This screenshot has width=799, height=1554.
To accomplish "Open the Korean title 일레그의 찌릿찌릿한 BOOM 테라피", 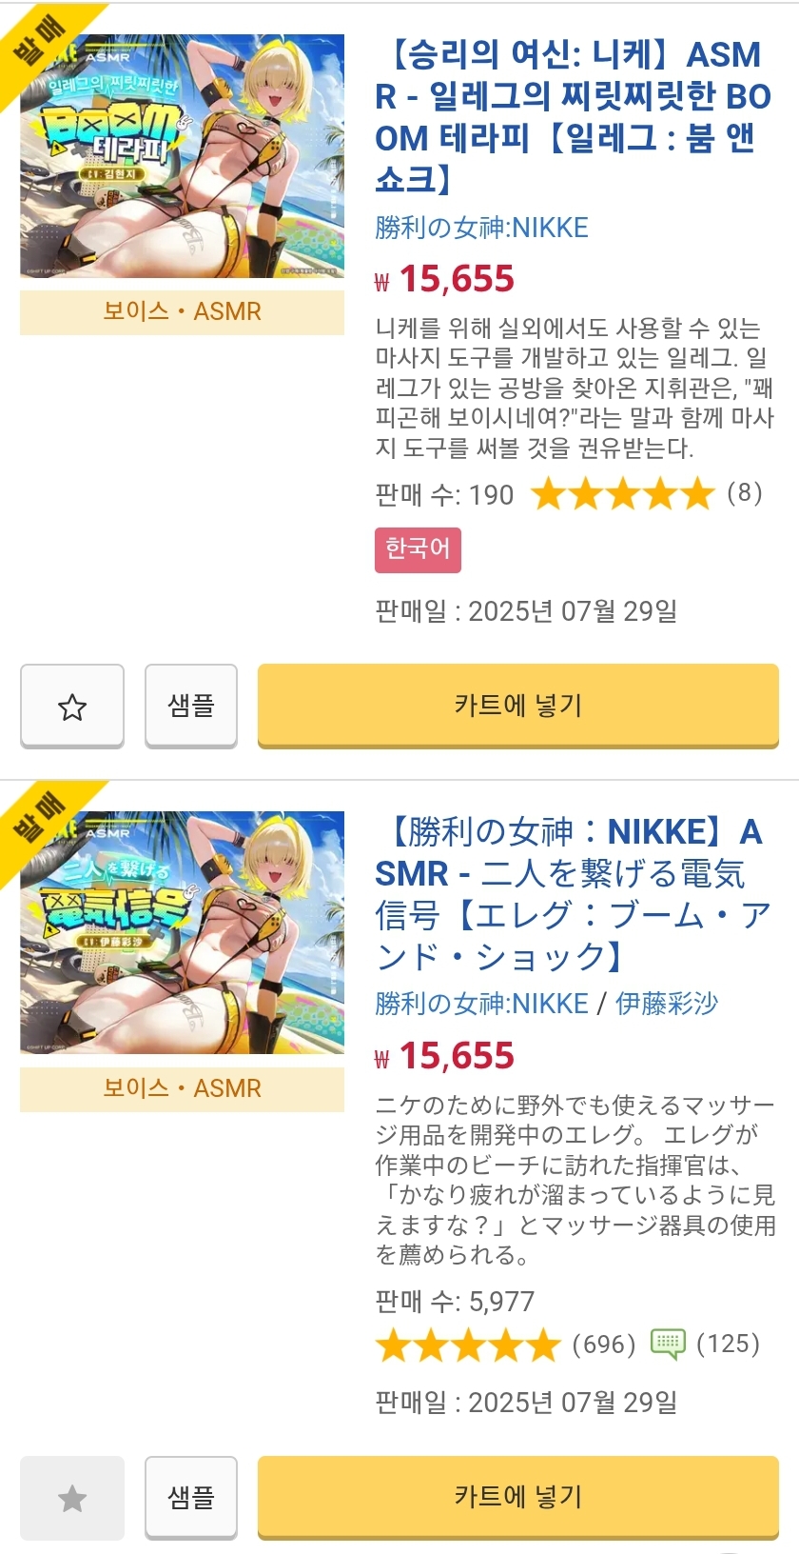I will [572, 116].
